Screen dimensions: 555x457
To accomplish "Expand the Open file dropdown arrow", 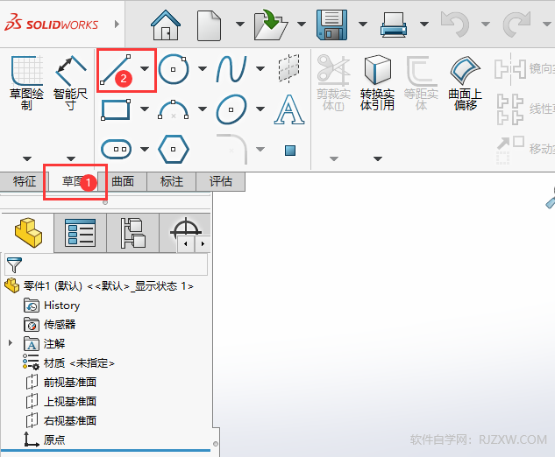I will pyautogui.click(x=302, y=24).
